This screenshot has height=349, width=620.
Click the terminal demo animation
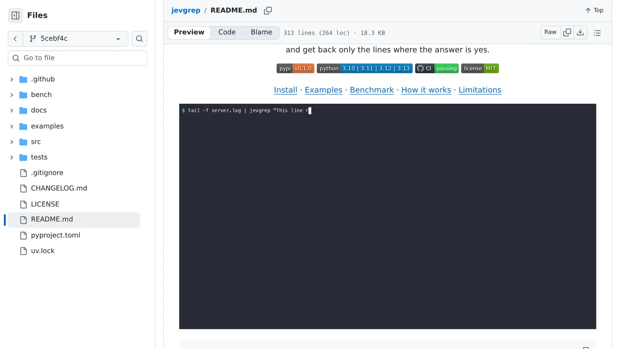pos(387,217)
